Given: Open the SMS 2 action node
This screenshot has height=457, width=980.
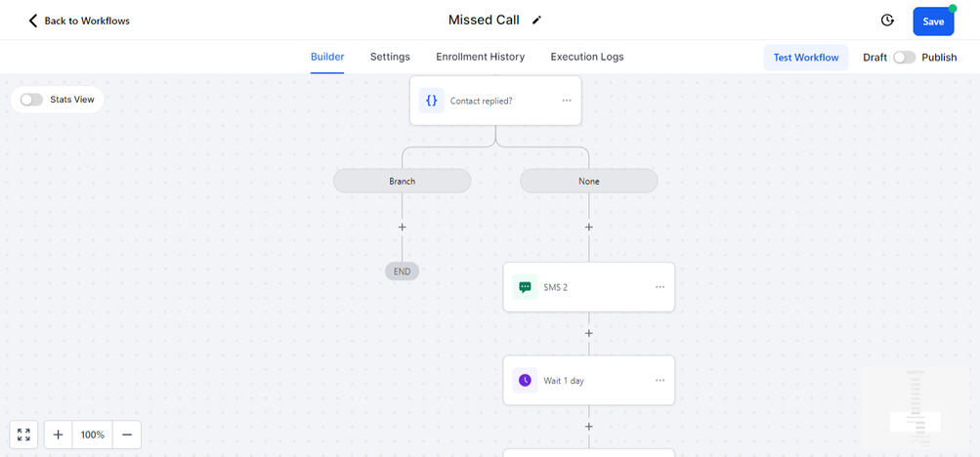Looking at the screenshot, I should [x=589, y=287].
